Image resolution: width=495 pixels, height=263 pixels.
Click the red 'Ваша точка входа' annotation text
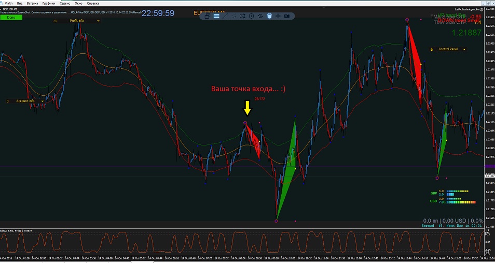click(x=248, y=89)
